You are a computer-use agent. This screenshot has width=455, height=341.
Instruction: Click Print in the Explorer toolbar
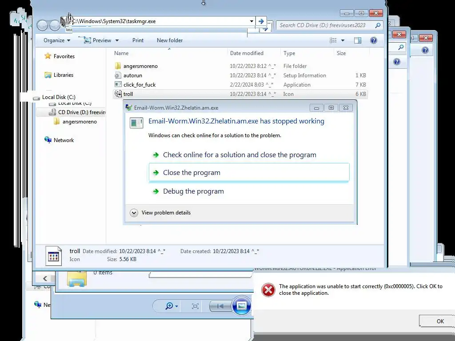pyautogui.click(x=138, y=40)
